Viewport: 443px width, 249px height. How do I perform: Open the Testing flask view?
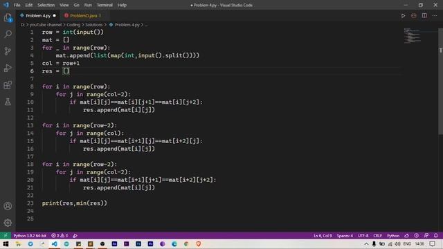click(x=8, y=102)
